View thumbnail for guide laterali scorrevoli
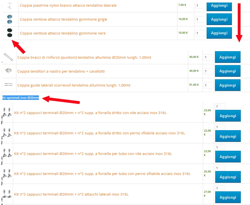 [8, 85]
